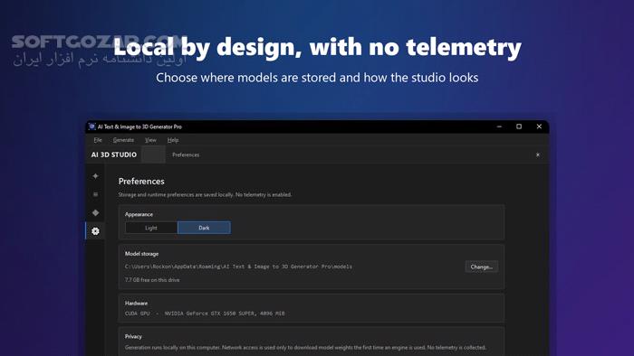Viewport: 634px width, 356px height.
Task: Open the Help menu
Action: pyautogui.click(x=173, y=140)
